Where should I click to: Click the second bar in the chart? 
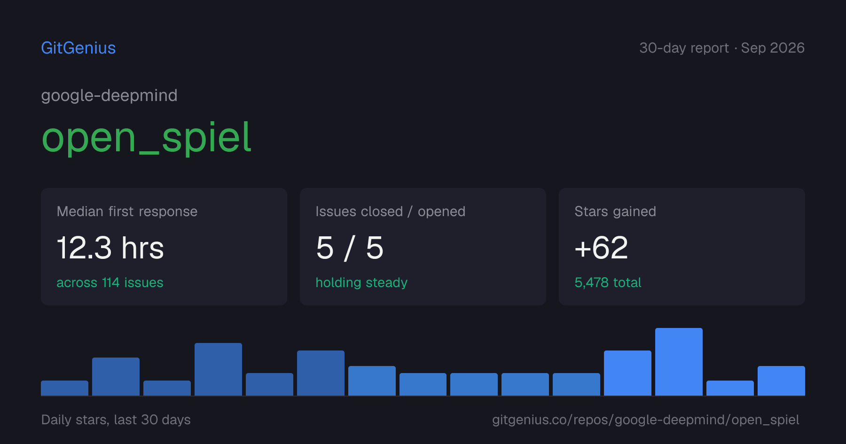pyautogui.click(x=116, y=376)
